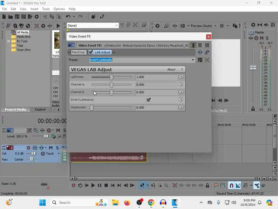Open split screen view dropdown arrow
Viewport: 278px width, 209px height.
point(188,26)
